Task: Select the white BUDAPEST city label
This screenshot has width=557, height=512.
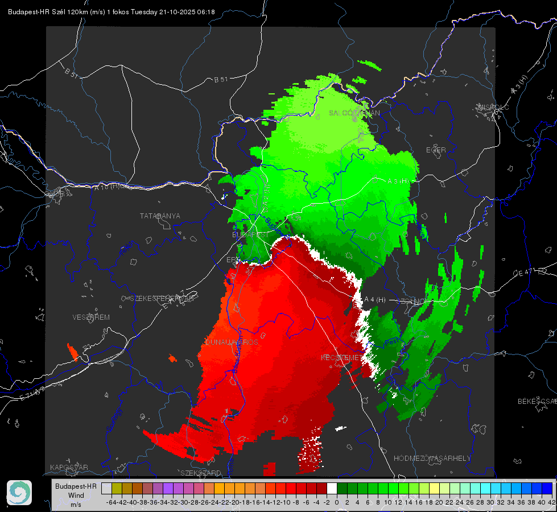Action: pyautogui.click(x=250, y=235)
